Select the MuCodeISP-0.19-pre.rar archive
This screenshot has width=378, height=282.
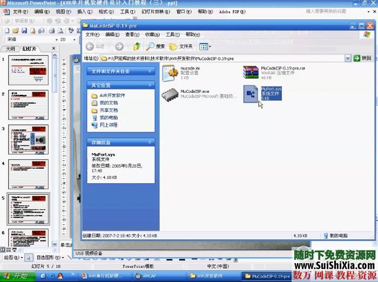tap(251, 72)
